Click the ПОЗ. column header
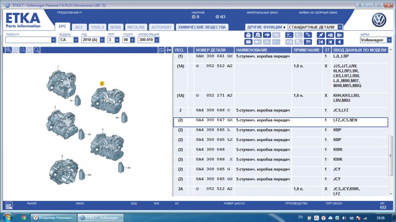396x222 pixels. click(180, 50)
